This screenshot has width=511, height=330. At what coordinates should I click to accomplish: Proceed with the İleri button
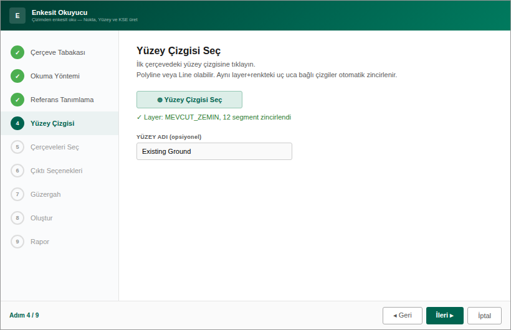pos(444,316)
